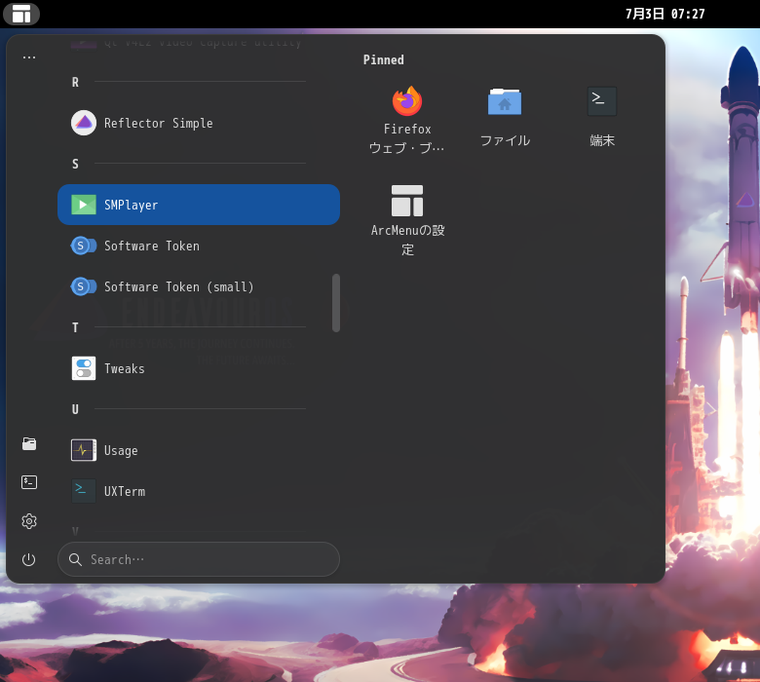The width and height of the screenshot is (760, 682).
Task: Click the Firefox ウェブ・ブ… label
Action: 407,138
